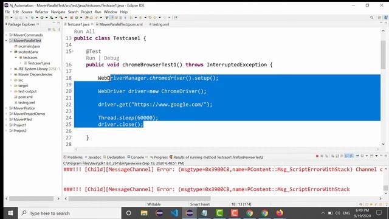Switch to the MavenParallelTest/pom.xml tab
Screen dimensions: 389x219
point(121,24)
